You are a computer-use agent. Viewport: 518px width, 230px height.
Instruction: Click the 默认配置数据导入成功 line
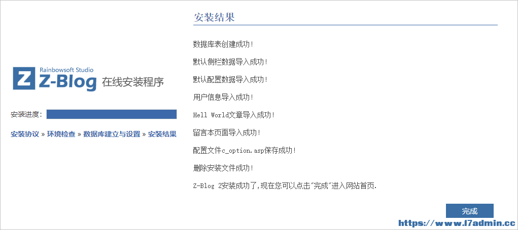pyautogui.click(x=230, y=80)
